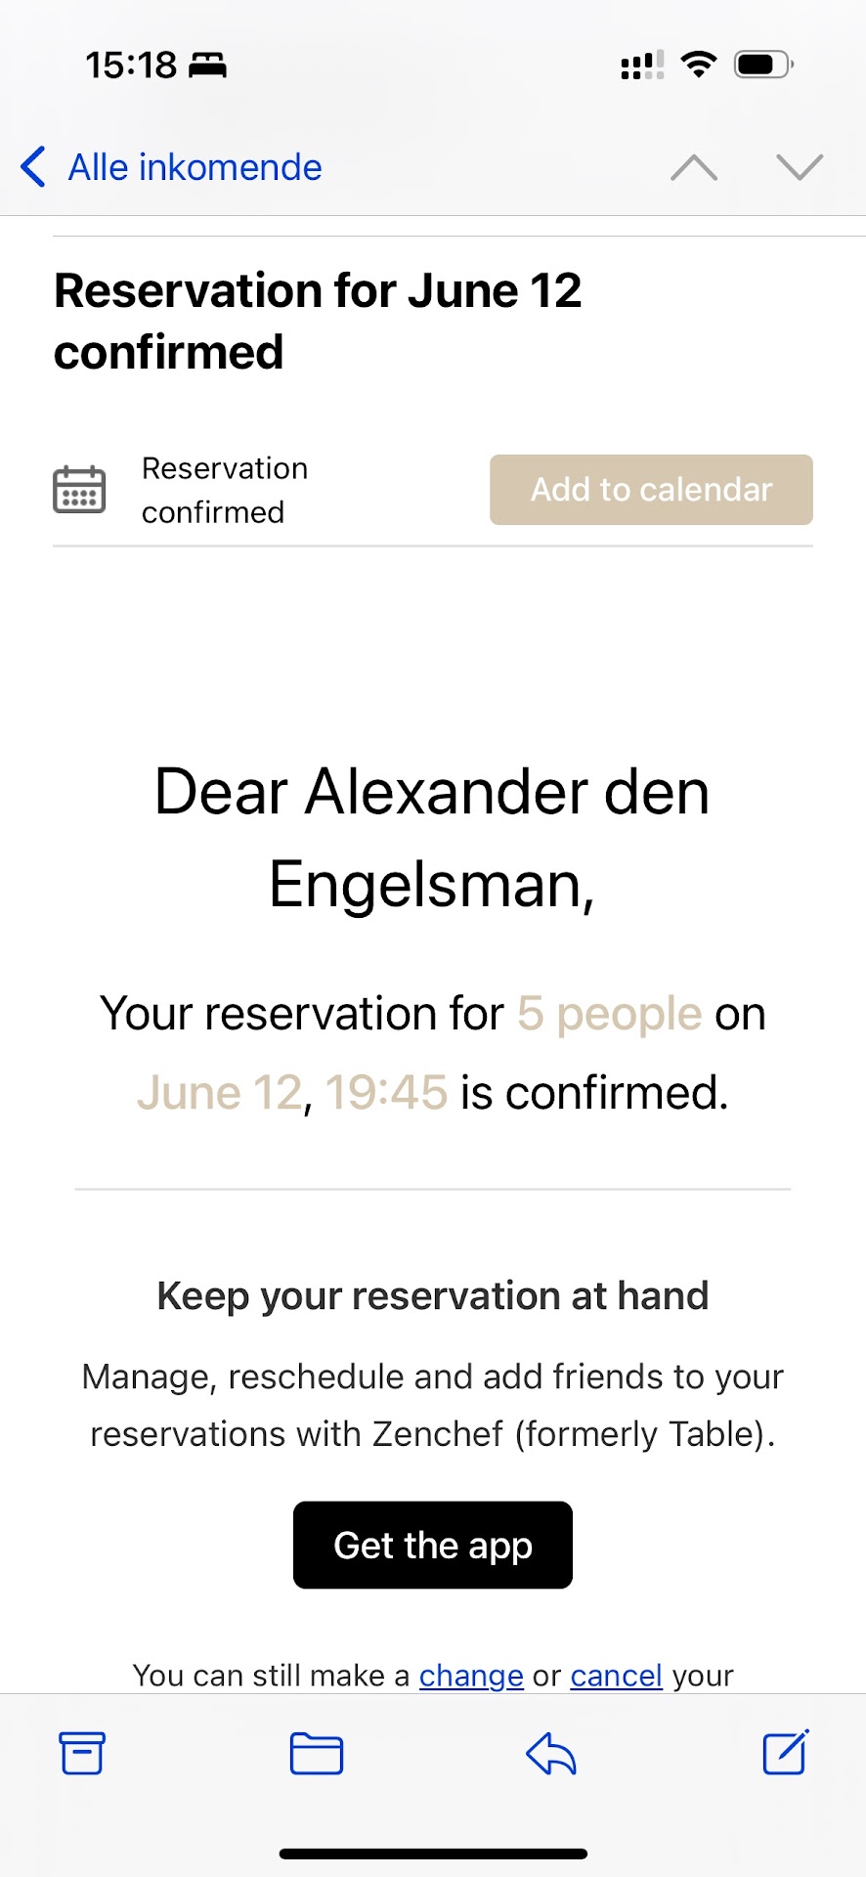Image resolution: width=866 pixels, height=1877 pixels.
Task: Open the change reservation link
Action: (x=471, y=1676)
